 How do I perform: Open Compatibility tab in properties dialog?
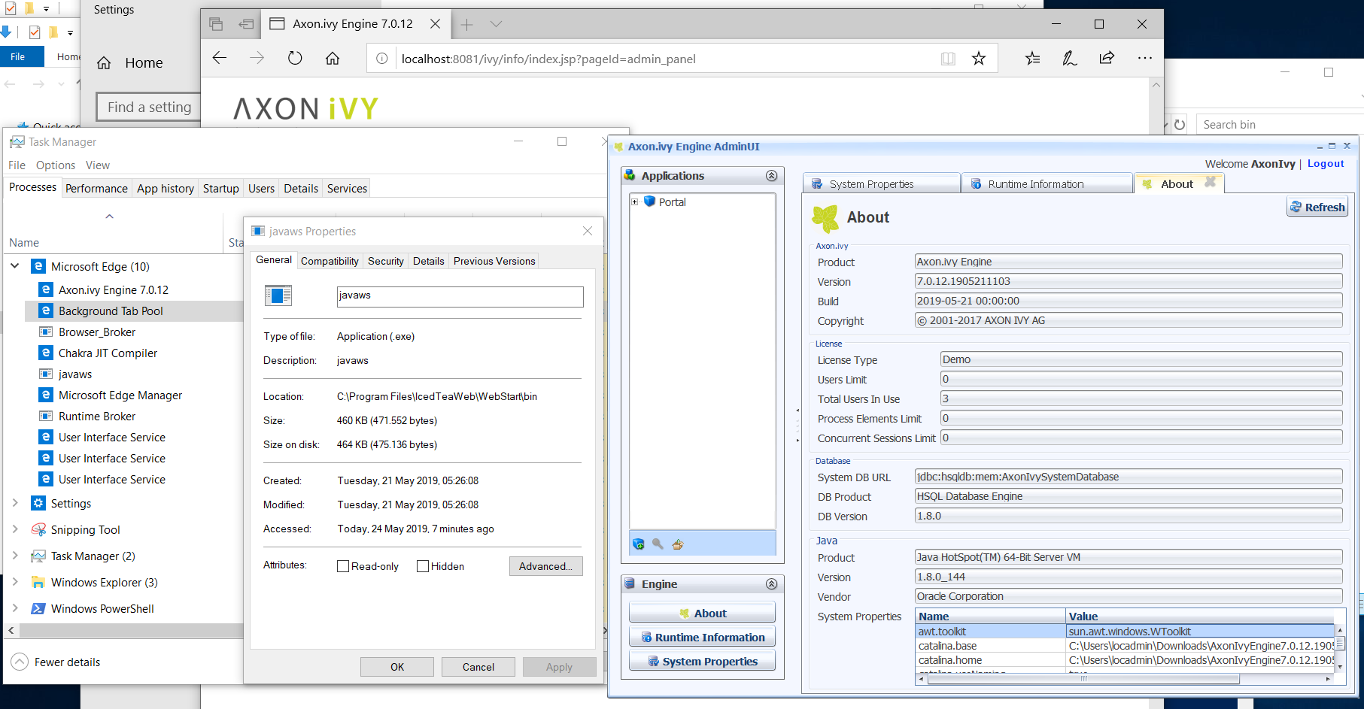pos(330,261)
